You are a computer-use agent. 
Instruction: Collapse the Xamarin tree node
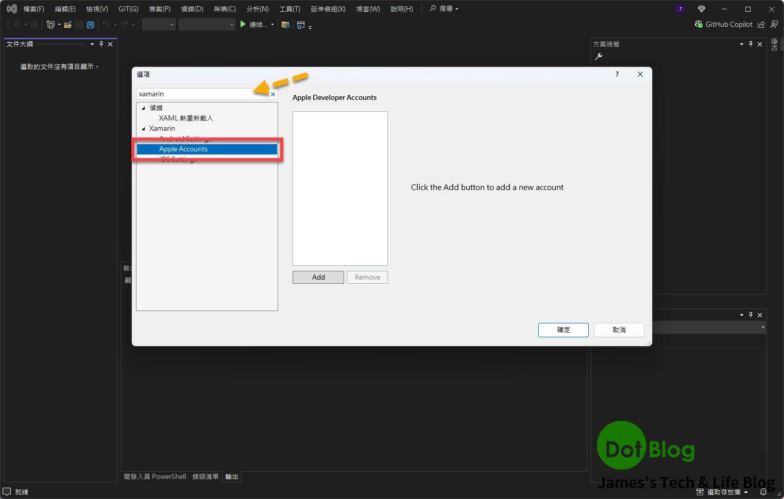point(143,129)
